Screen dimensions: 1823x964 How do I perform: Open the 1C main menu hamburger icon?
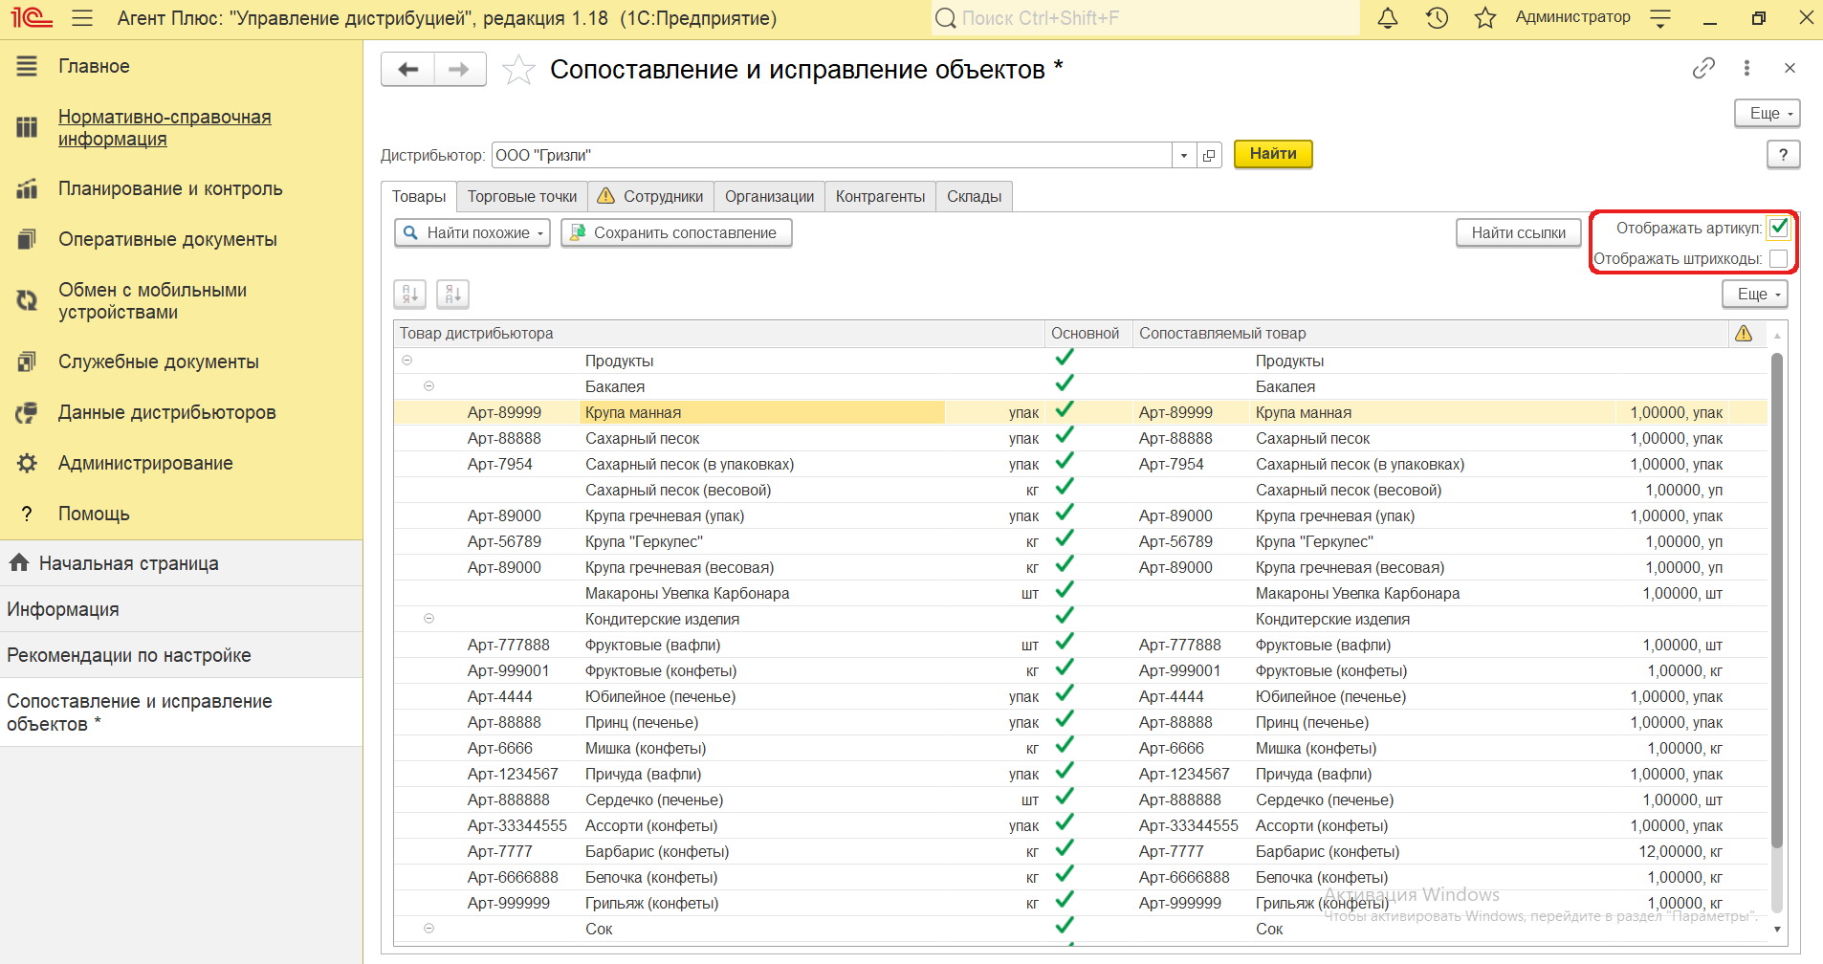click(82, 18)
